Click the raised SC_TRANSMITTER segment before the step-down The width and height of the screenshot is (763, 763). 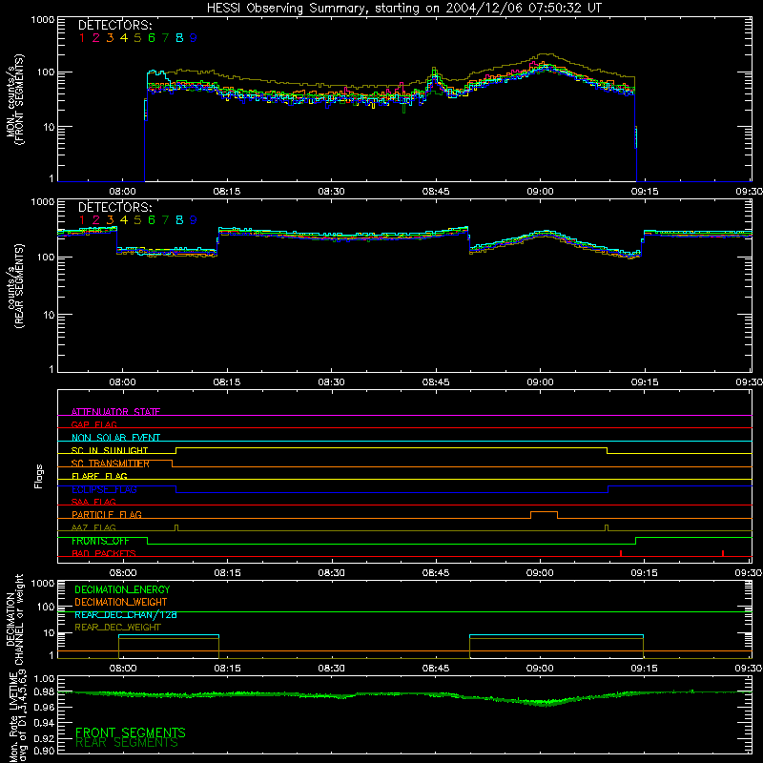(115, 461)
